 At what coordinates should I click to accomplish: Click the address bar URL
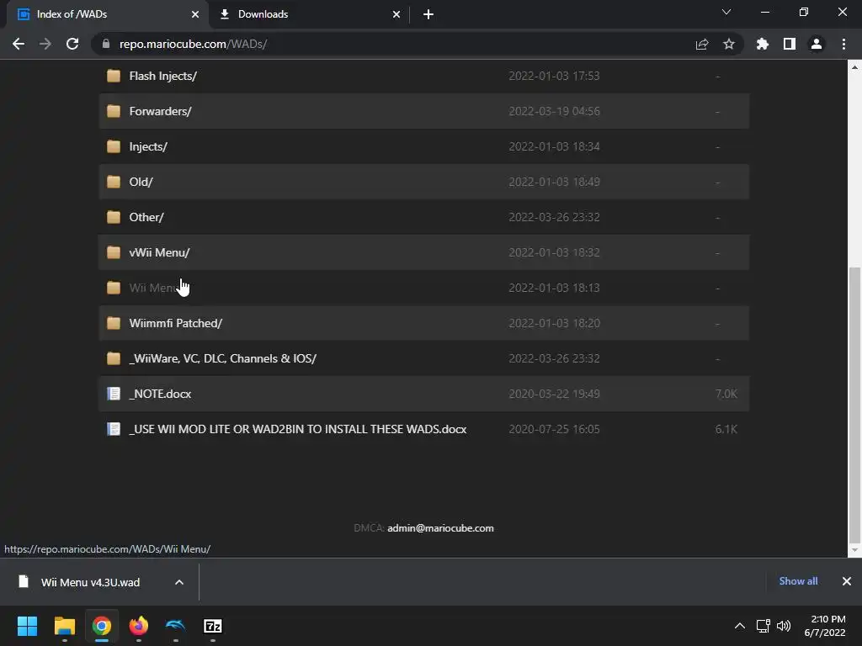click(193, 44)
